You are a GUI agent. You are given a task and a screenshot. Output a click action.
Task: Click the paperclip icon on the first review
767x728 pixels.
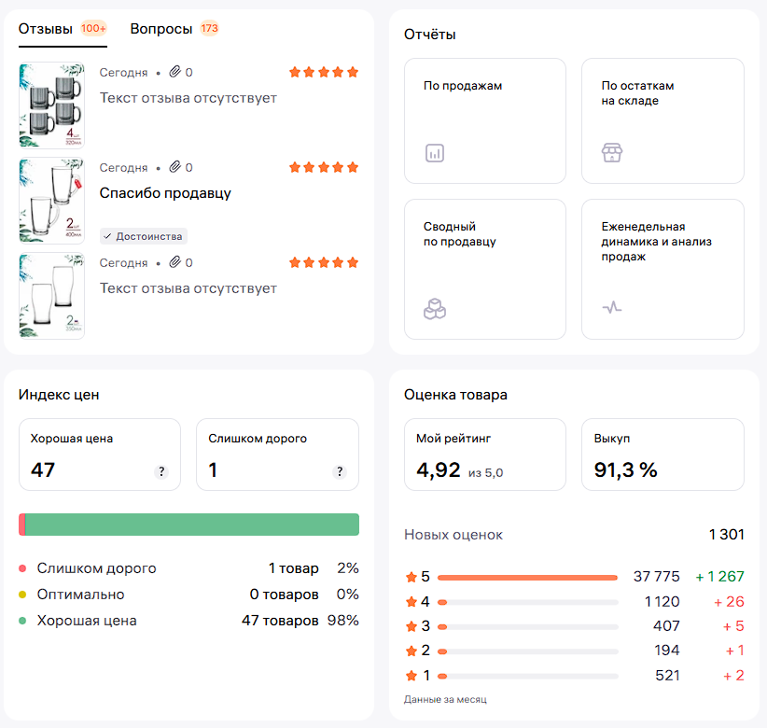(x=174, y=72)
